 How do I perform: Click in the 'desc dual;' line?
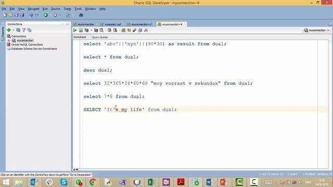97,70
